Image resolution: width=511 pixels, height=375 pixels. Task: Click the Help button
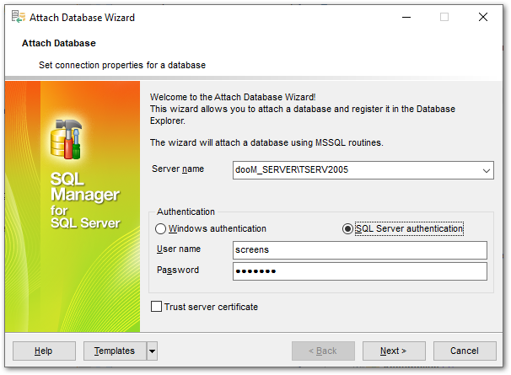pyautogui.click(x=44, y=351)
